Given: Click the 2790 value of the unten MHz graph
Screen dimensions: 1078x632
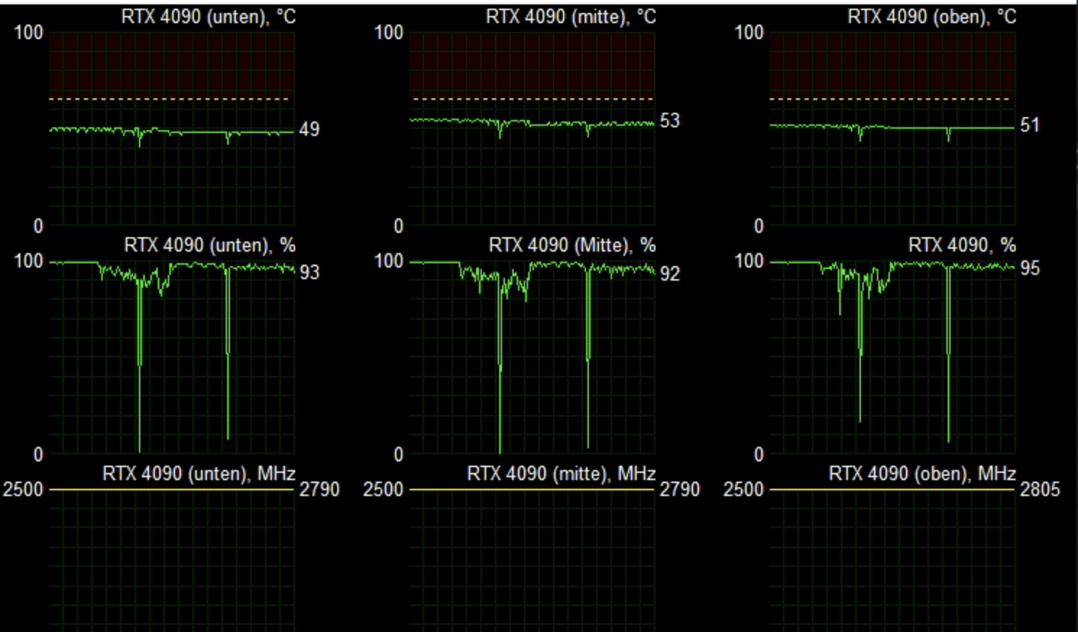Looking at the screenshot, I should pyautogui.click(x=319, y=490).
